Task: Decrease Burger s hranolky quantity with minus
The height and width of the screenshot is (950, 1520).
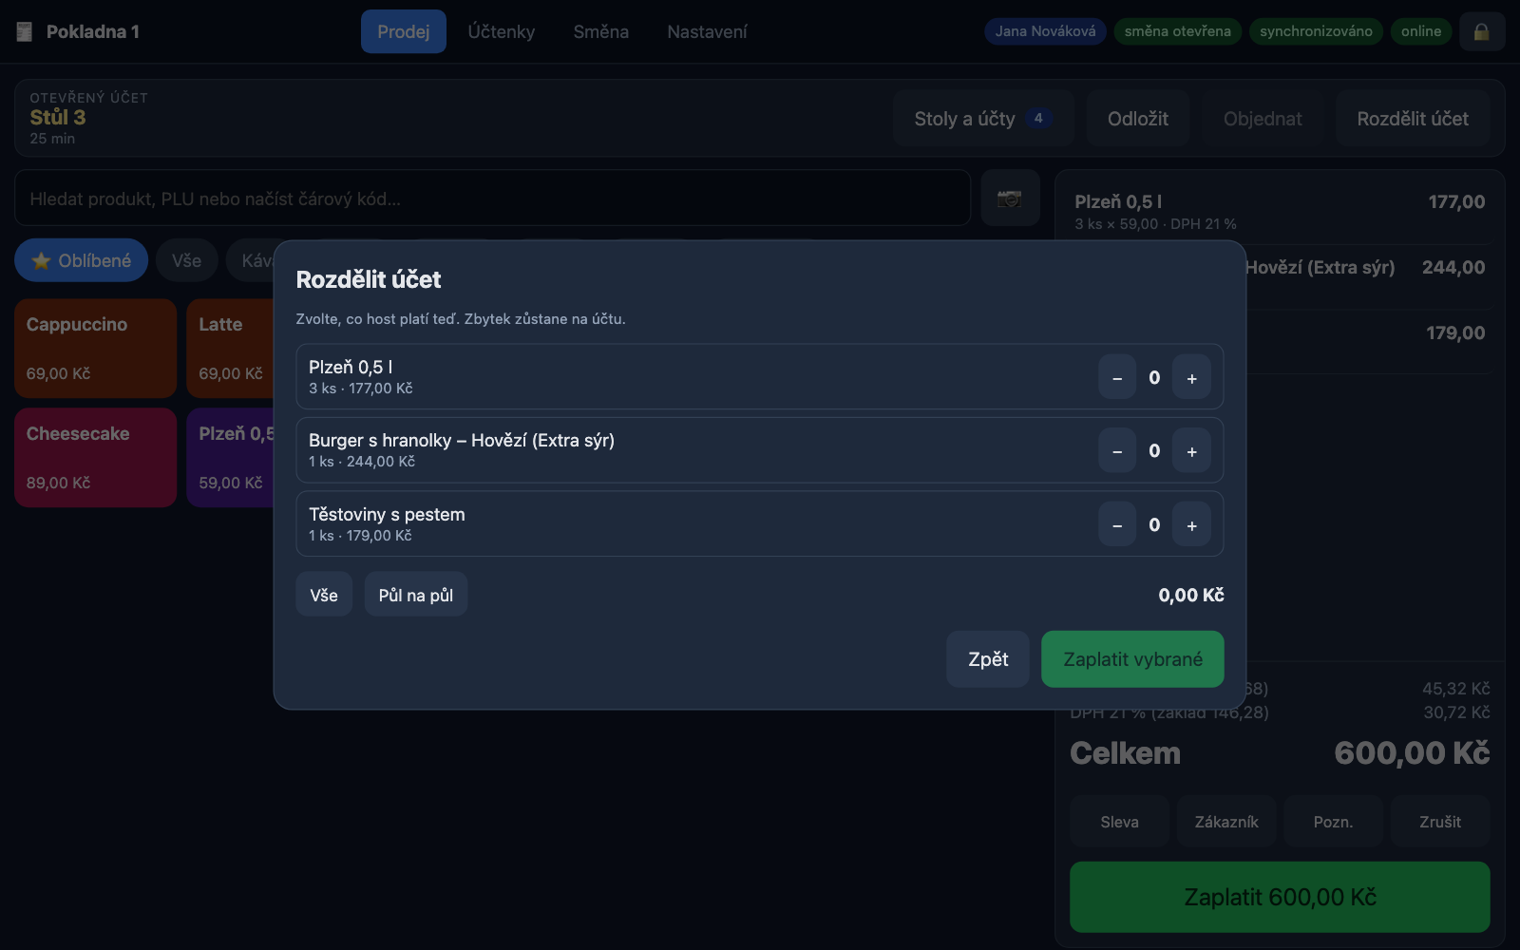Action: click(x=1117, y=450)
